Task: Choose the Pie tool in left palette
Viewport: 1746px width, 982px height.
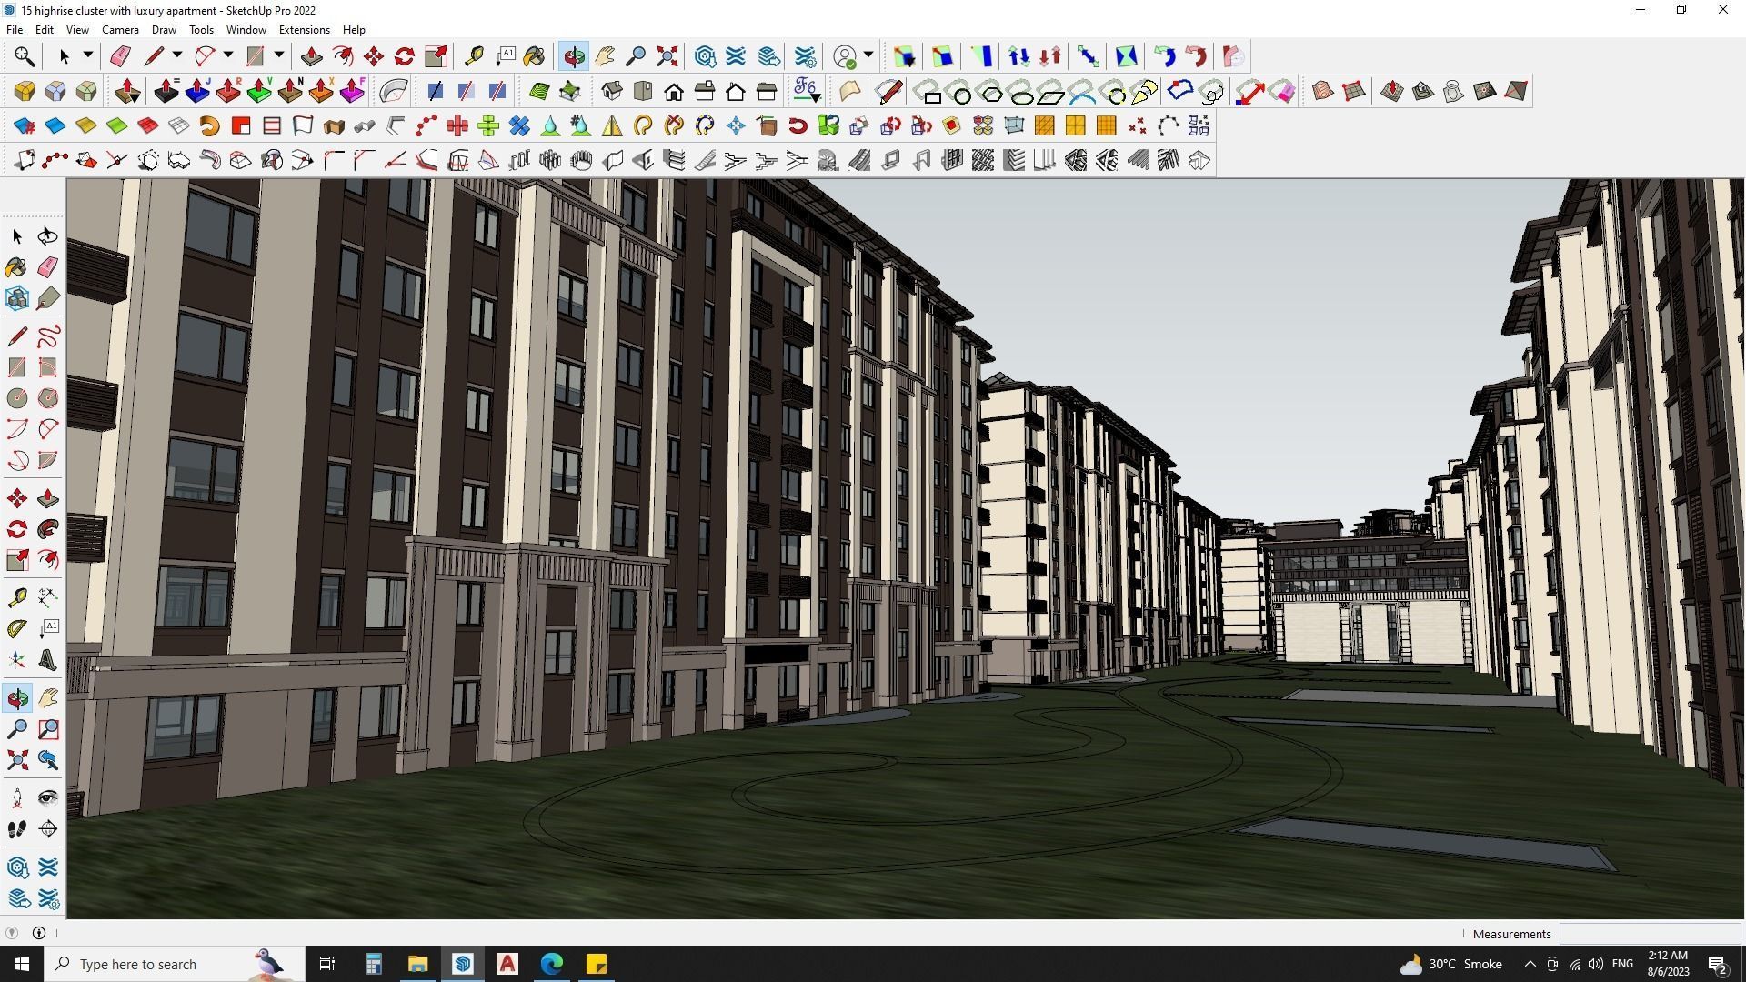Action: pos(48,460)
